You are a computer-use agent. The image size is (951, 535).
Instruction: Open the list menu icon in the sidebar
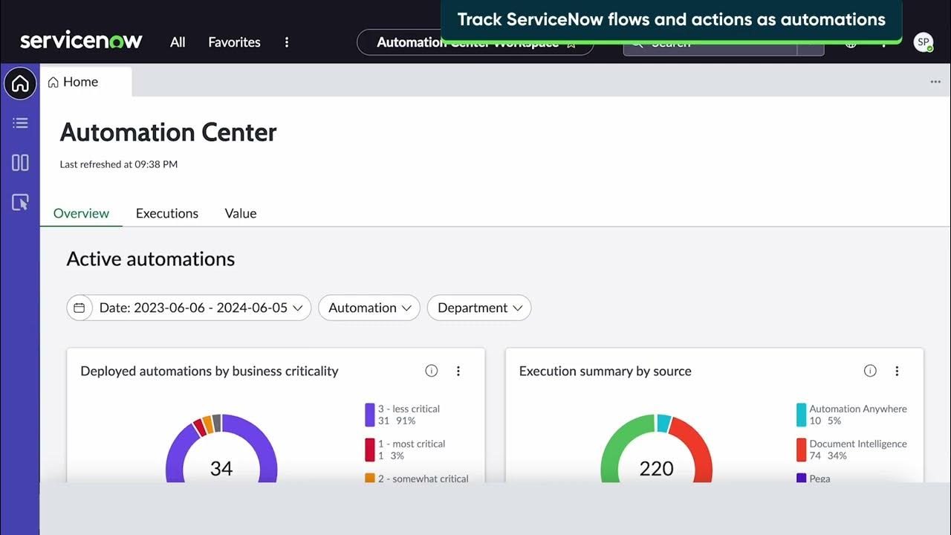click(x=20, y=123)
